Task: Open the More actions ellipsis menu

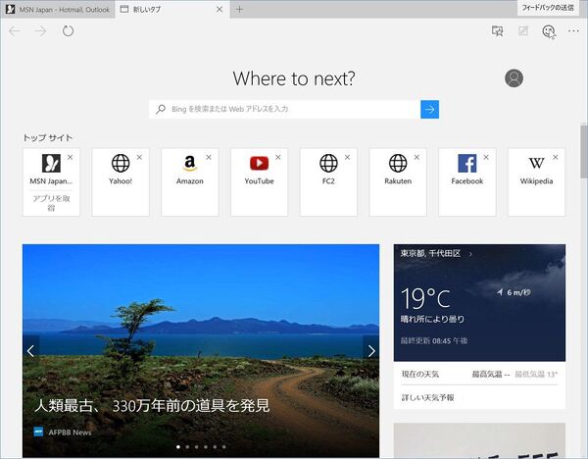Action: [573, 31]
